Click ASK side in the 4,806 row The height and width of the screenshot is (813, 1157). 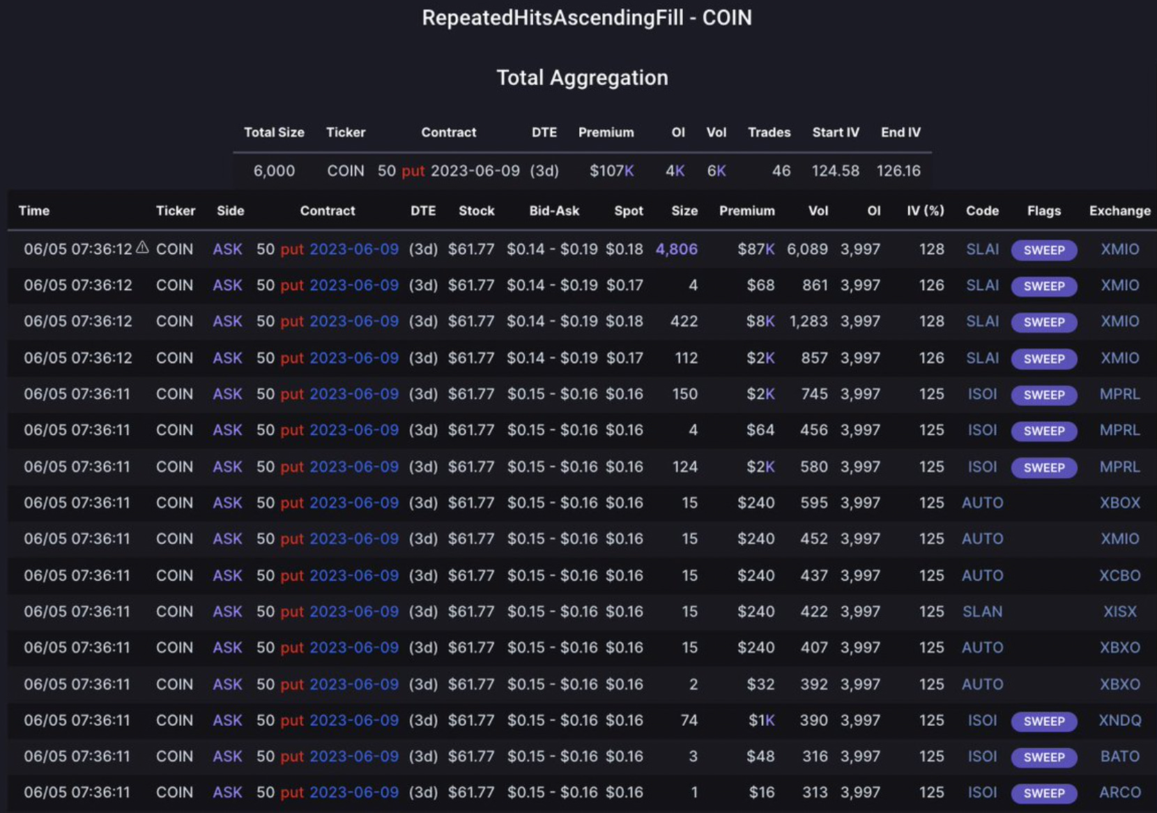[227, 249]
